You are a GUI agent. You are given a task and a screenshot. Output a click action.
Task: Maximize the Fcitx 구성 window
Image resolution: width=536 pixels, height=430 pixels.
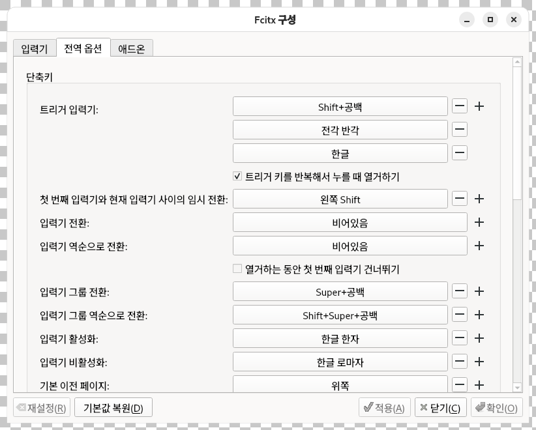pyautogui.click(x=490, y=20)
